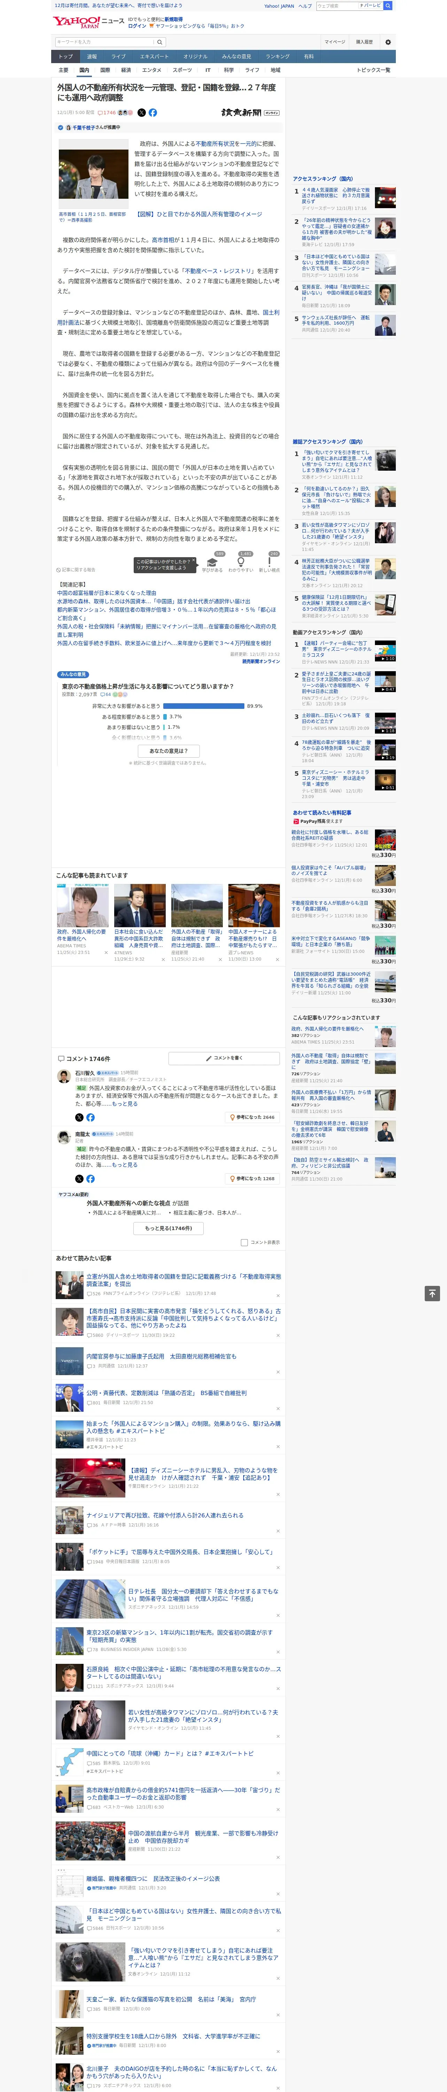The width and height of the screenshot is (447, 2092).
Task: Open the トップ tab in the blue bar
Action: point(66,57)
